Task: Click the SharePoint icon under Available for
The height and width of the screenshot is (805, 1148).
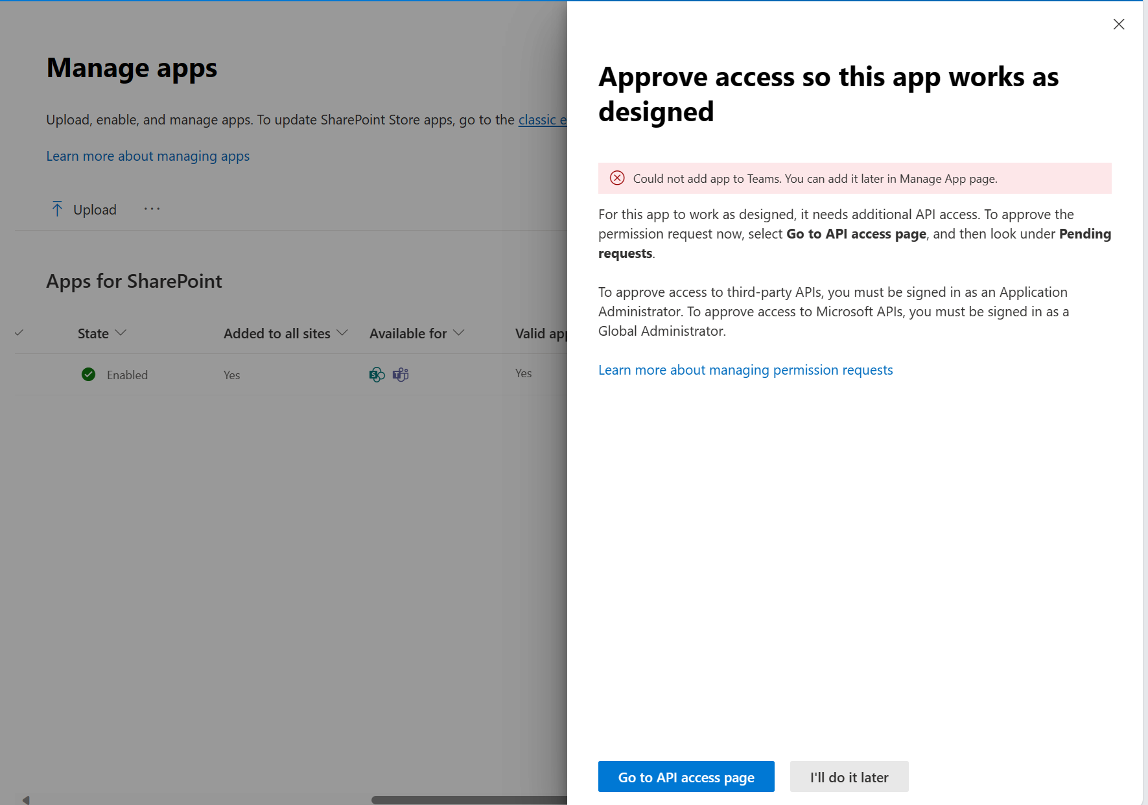Action: point(377,375)
